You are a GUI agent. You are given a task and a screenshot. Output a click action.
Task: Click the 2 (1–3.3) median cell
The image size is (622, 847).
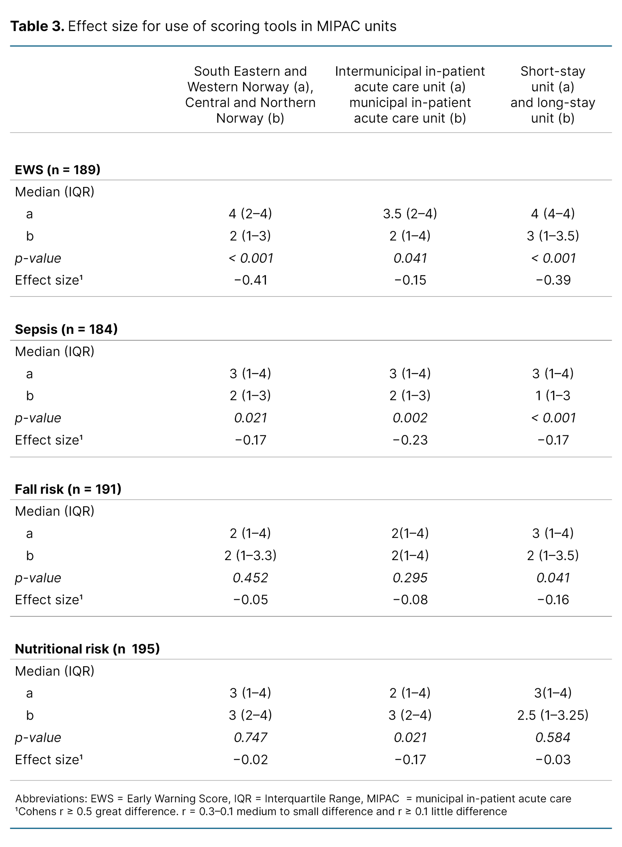250,555
